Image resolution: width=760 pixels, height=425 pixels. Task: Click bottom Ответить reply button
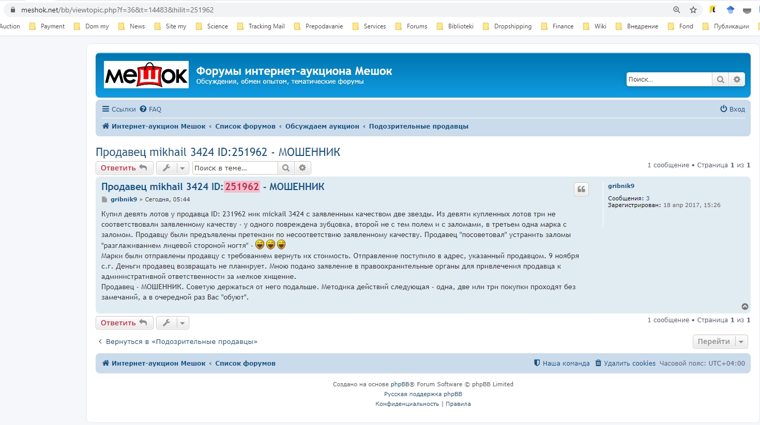tap(125, 323)
